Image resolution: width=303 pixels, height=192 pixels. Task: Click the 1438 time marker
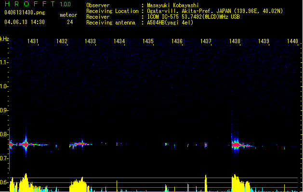[235, 41]
